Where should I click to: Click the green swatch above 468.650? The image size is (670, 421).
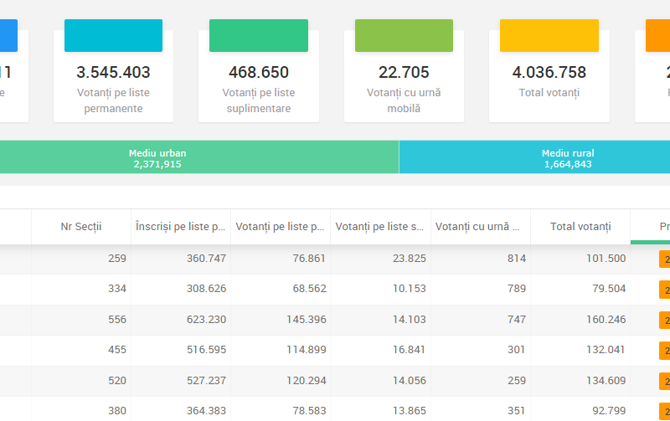[258, 36]
